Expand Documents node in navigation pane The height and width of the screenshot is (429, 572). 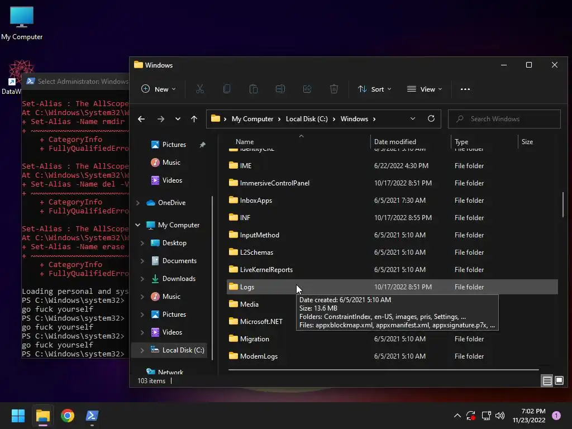click(x=142, y=261)
